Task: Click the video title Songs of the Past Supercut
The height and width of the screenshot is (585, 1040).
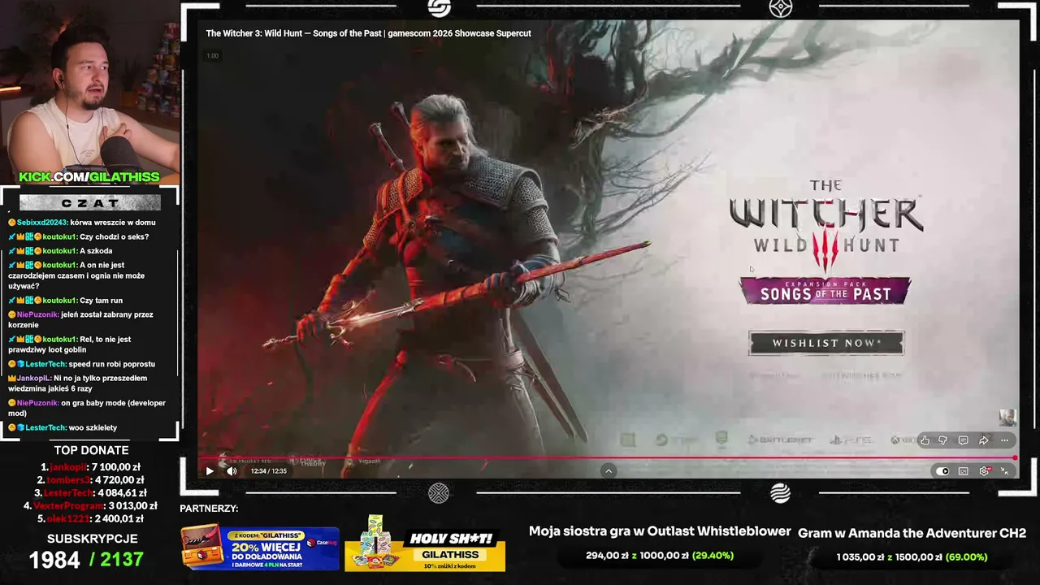Action: (x=368, y=33)
